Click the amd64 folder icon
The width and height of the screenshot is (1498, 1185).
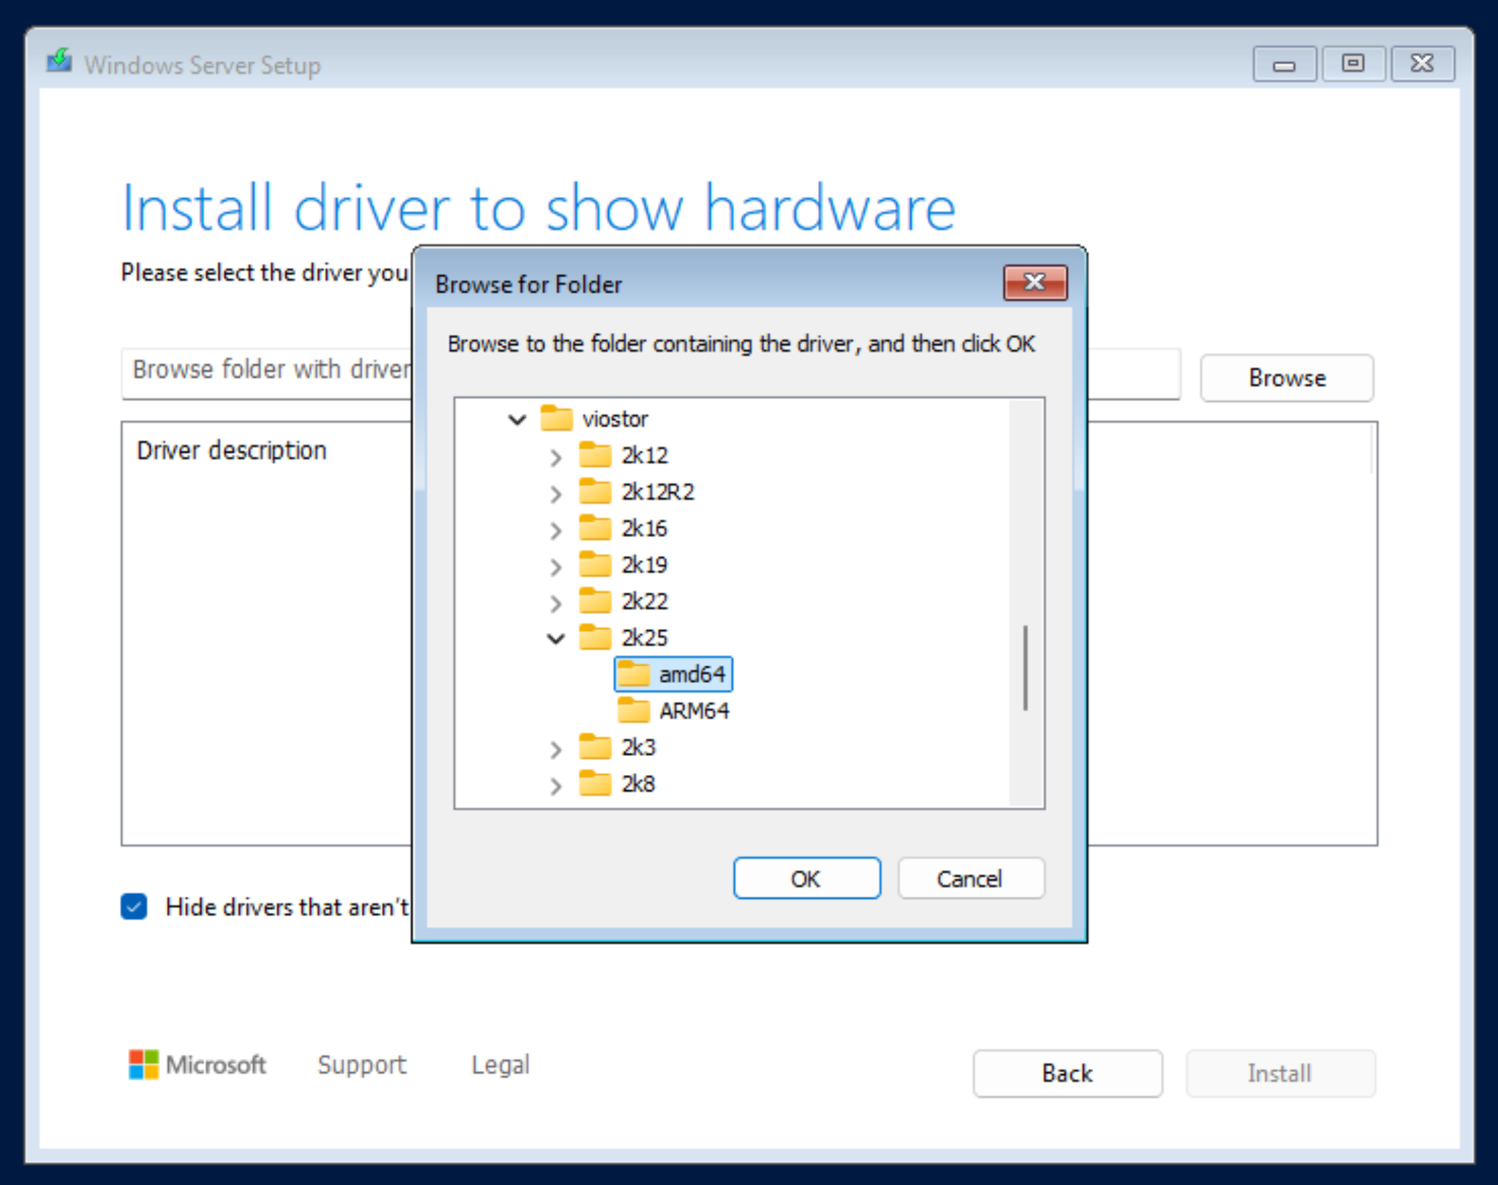(x=634, y=674)
